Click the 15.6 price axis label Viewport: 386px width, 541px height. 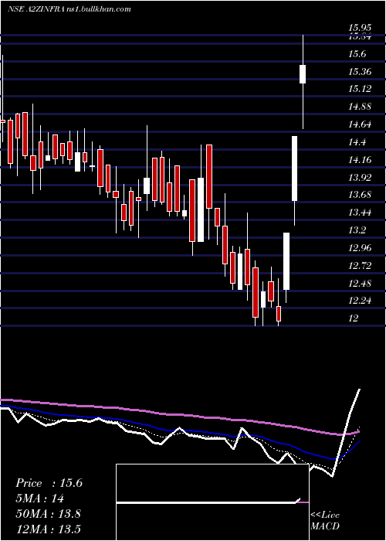[x=357, y=54]
